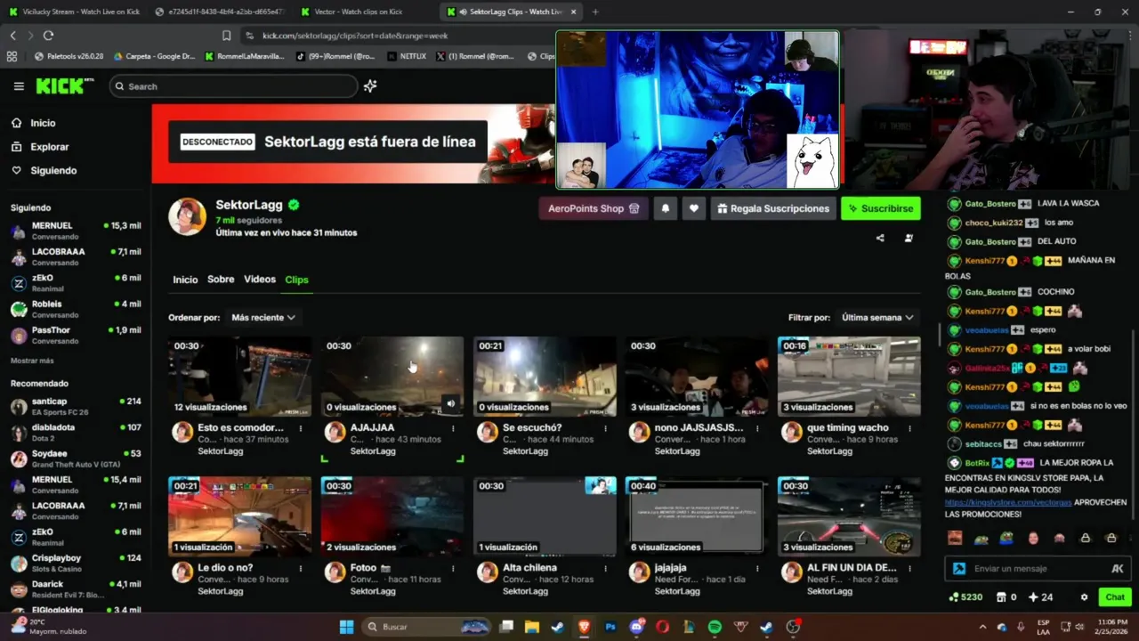
Task: Click in the Kick Search field
Action: coord(233,86)
